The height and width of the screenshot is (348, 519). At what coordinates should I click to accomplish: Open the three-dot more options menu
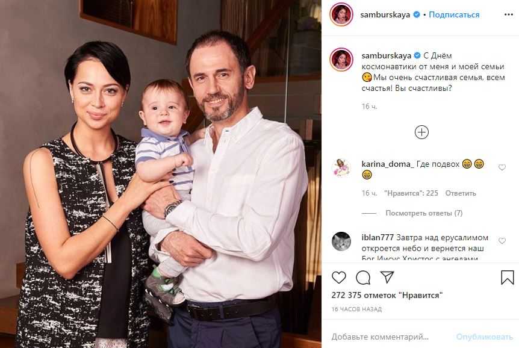point(509,14)
